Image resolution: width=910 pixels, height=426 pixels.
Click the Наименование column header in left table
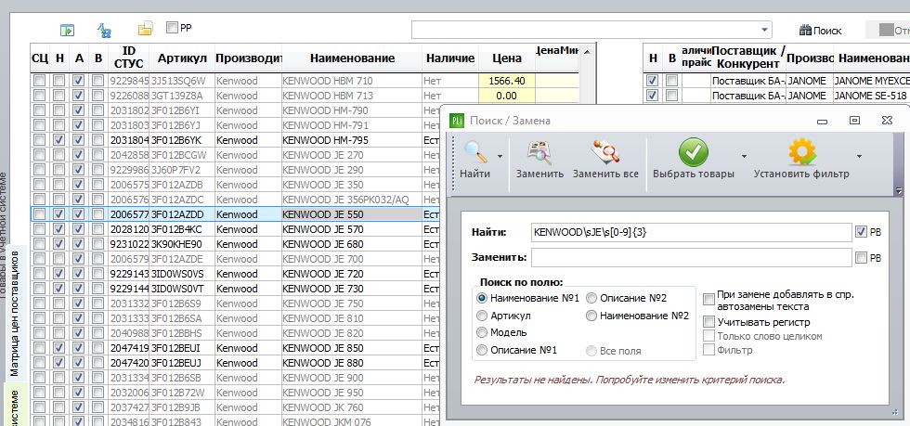pos(352,58)
